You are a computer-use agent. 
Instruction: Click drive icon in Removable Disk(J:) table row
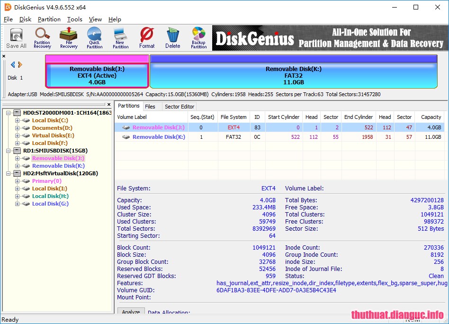pos(126,127)
